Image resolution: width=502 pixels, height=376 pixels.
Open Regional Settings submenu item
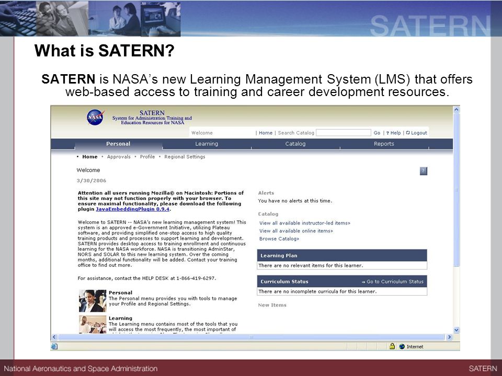pos(185,157)
